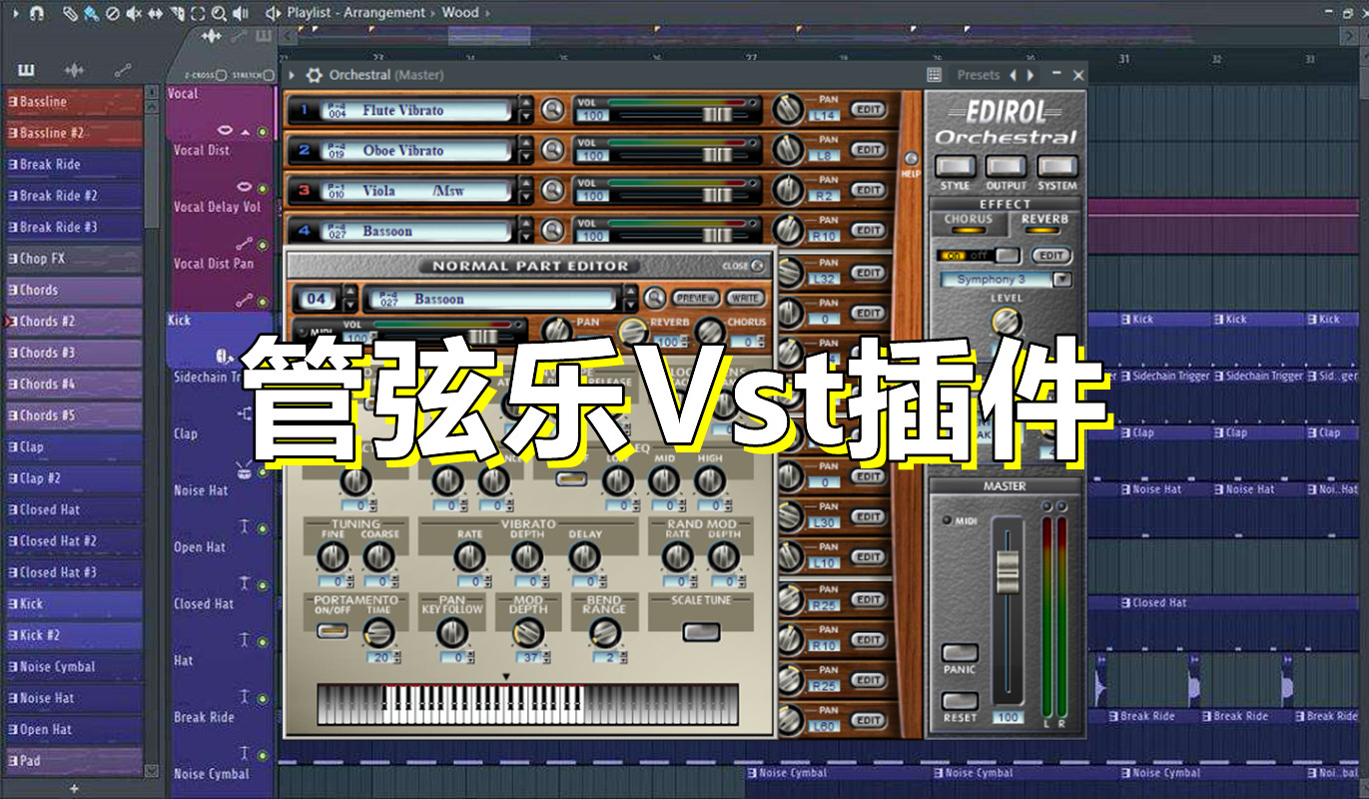Image resolution: width=1369 pixels, height=799 pixels.
Task: Select the Mute tool speaker icon
Action: (133, 13)
